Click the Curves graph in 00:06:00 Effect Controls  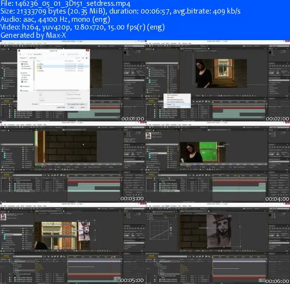[x=159, y=230]
